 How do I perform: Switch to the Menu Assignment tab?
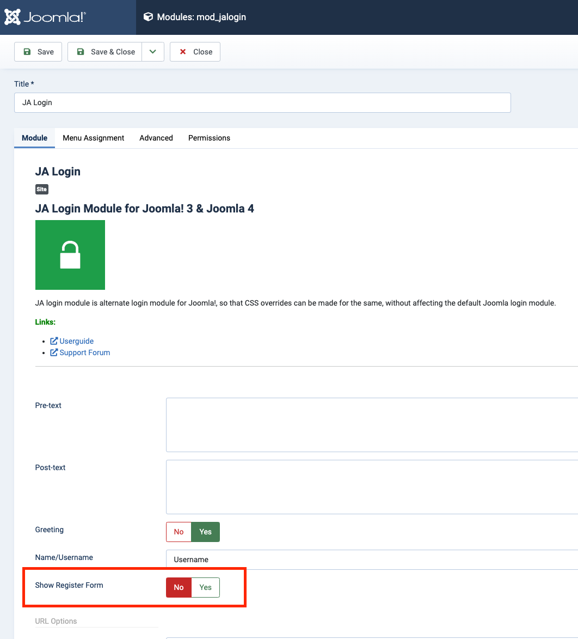point(94,138)
